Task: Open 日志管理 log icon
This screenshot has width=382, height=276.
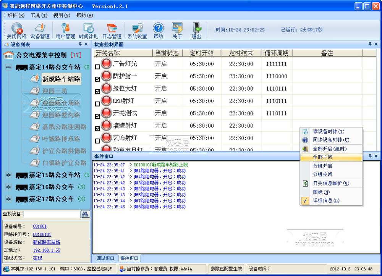Action: (112, 29)
